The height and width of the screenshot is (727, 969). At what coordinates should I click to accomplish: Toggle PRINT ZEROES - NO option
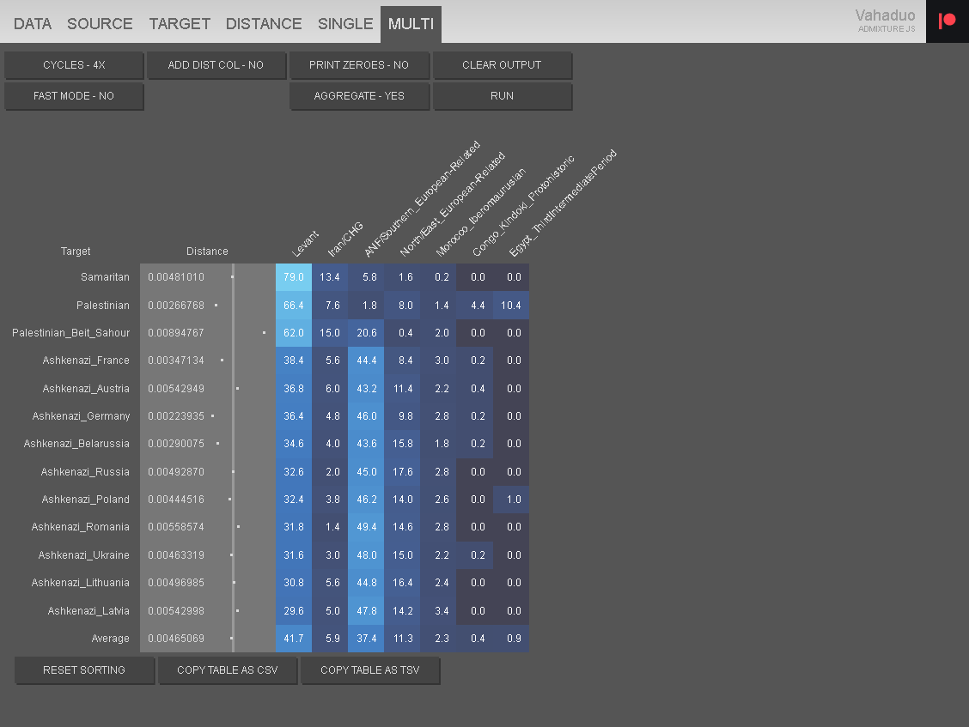359,65
